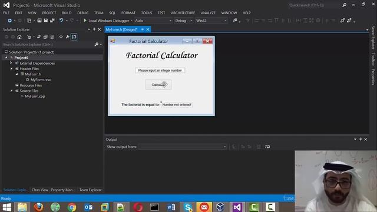
Task: Open the Win32 platform dropdown
Action: pyautogui.click(x=225, y=21)
